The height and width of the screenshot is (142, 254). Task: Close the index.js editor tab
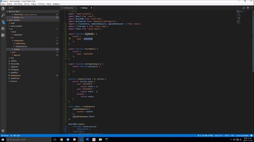[x=91, y=8]
